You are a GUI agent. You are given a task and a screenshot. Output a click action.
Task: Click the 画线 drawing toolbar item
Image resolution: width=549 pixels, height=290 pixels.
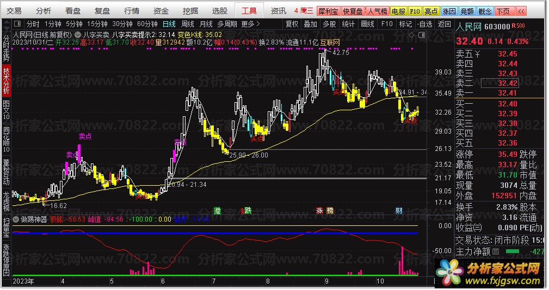click(367, 24)
